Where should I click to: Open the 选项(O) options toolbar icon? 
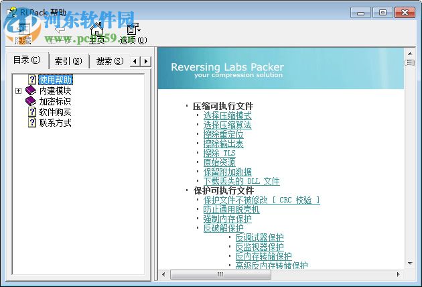133,33
